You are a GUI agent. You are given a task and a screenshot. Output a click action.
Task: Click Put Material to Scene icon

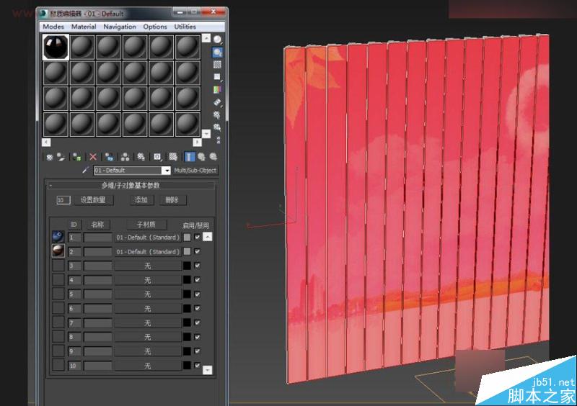61,157
